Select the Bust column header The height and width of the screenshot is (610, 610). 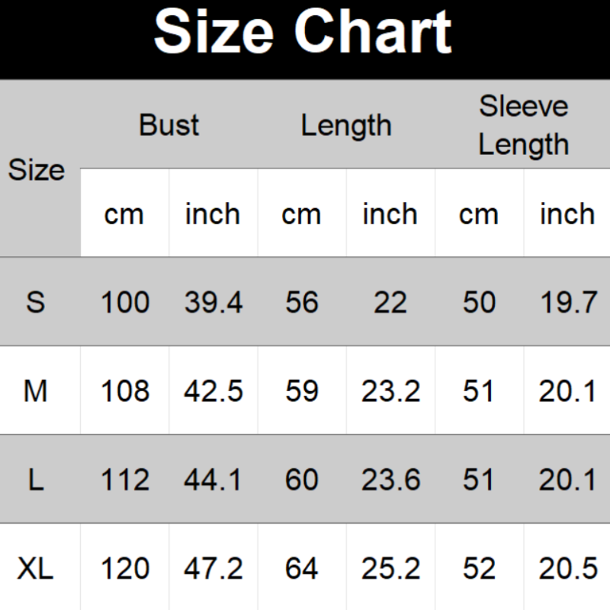(169, 125)
